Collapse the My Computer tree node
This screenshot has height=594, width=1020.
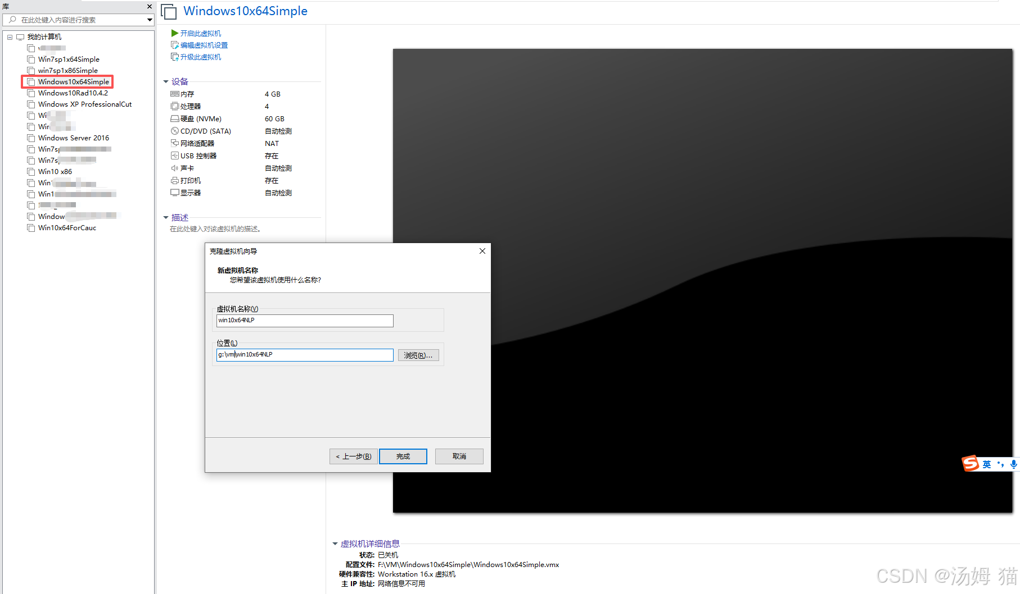10,37
